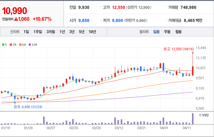
Task: Click the 01/18 date label
Action: (x=6, y=128)
